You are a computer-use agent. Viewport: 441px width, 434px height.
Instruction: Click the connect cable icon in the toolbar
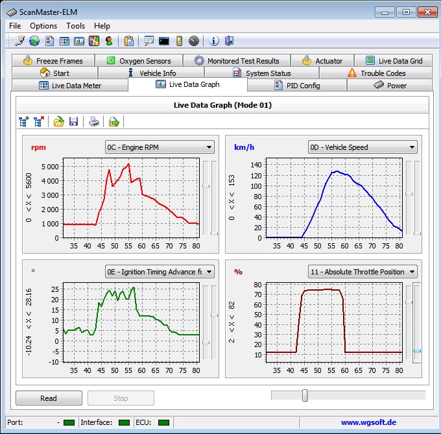pos(19,41)
